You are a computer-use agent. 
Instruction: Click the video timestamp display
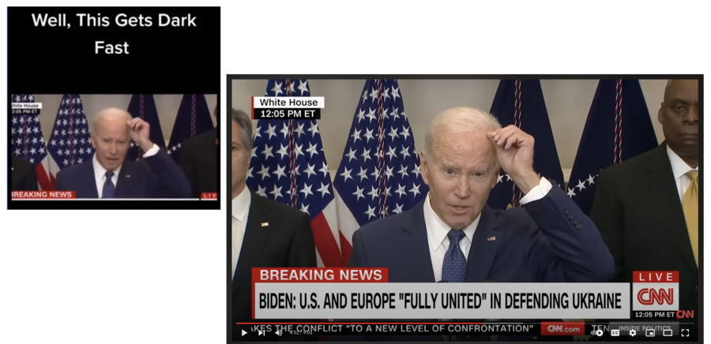(301, 333)
